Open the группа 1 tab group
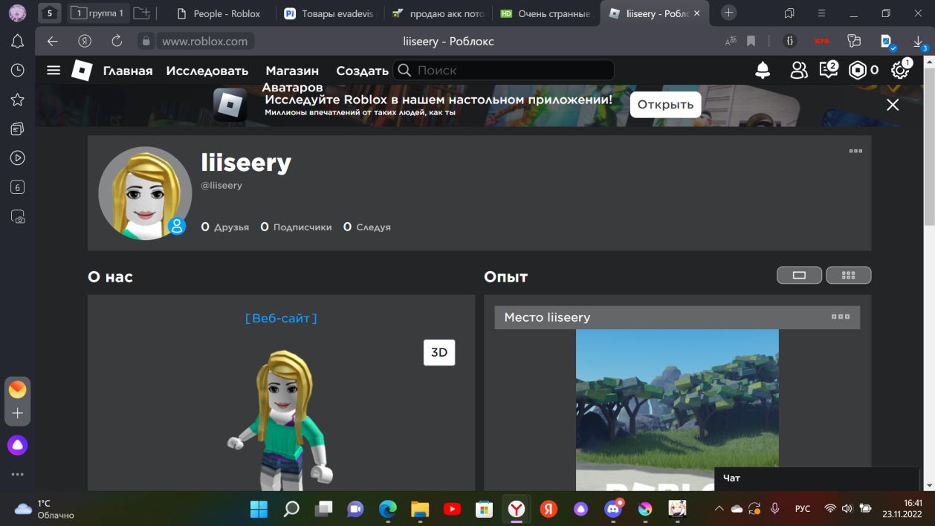935x526 pixels. (x=99, y=13)
